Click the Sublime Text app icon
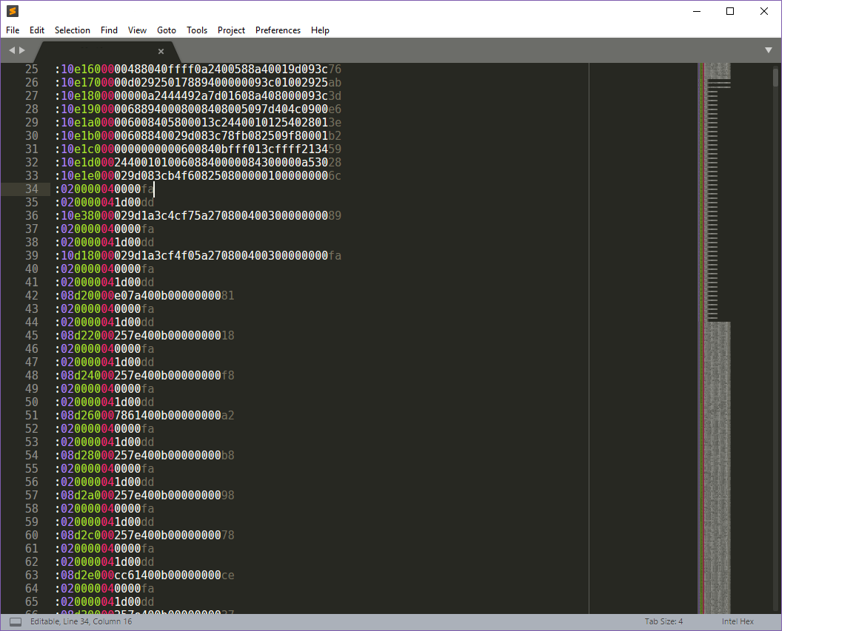The image size is (853, 631). (x=13, y=11)
